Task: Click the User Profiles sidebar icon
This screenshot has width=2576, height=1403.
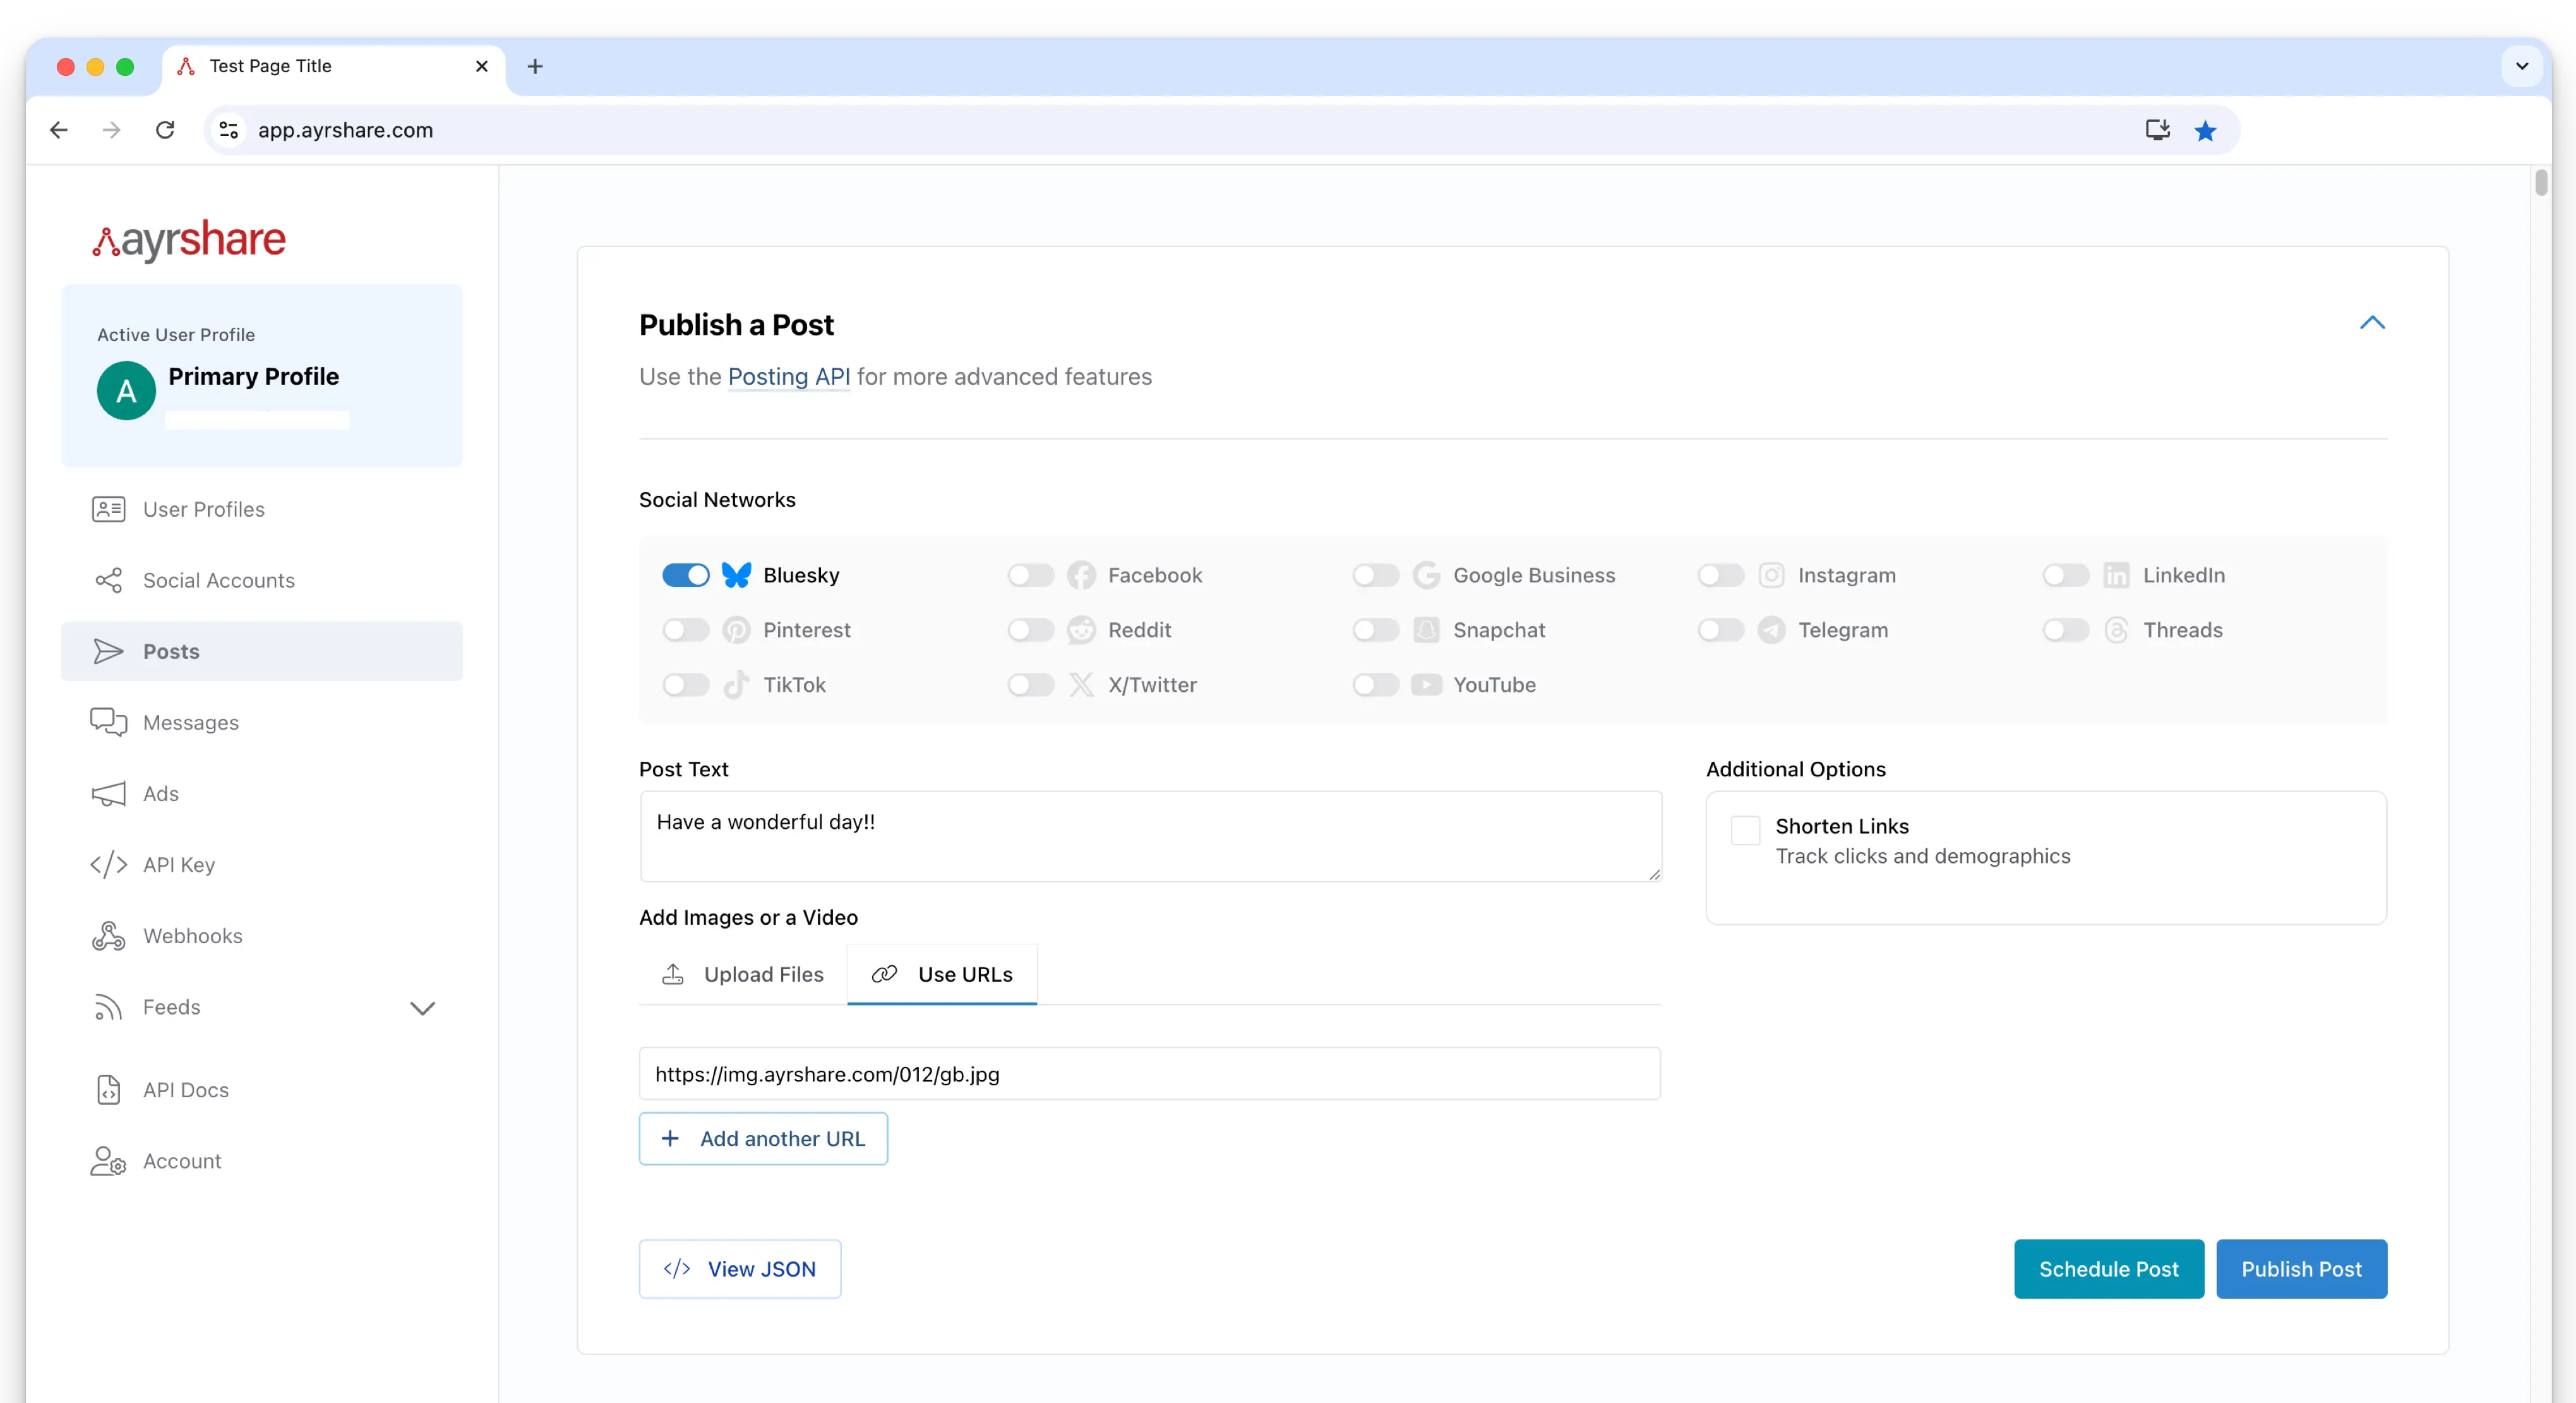Action: (x=108, y=509)
